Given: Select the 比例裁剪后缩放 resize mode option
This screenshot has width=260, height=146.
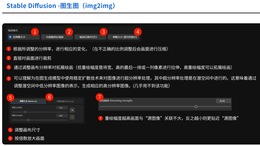Looking at the screenshot, I should click(x=57, y=37).
